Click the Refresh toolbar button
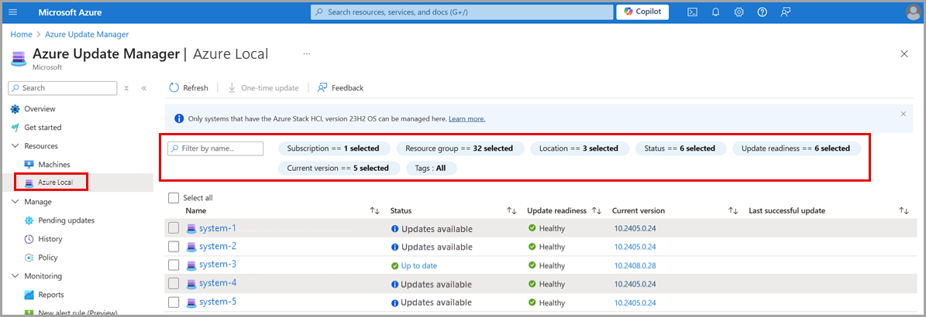This screenshot has width=926, height=317. point(188,88)
